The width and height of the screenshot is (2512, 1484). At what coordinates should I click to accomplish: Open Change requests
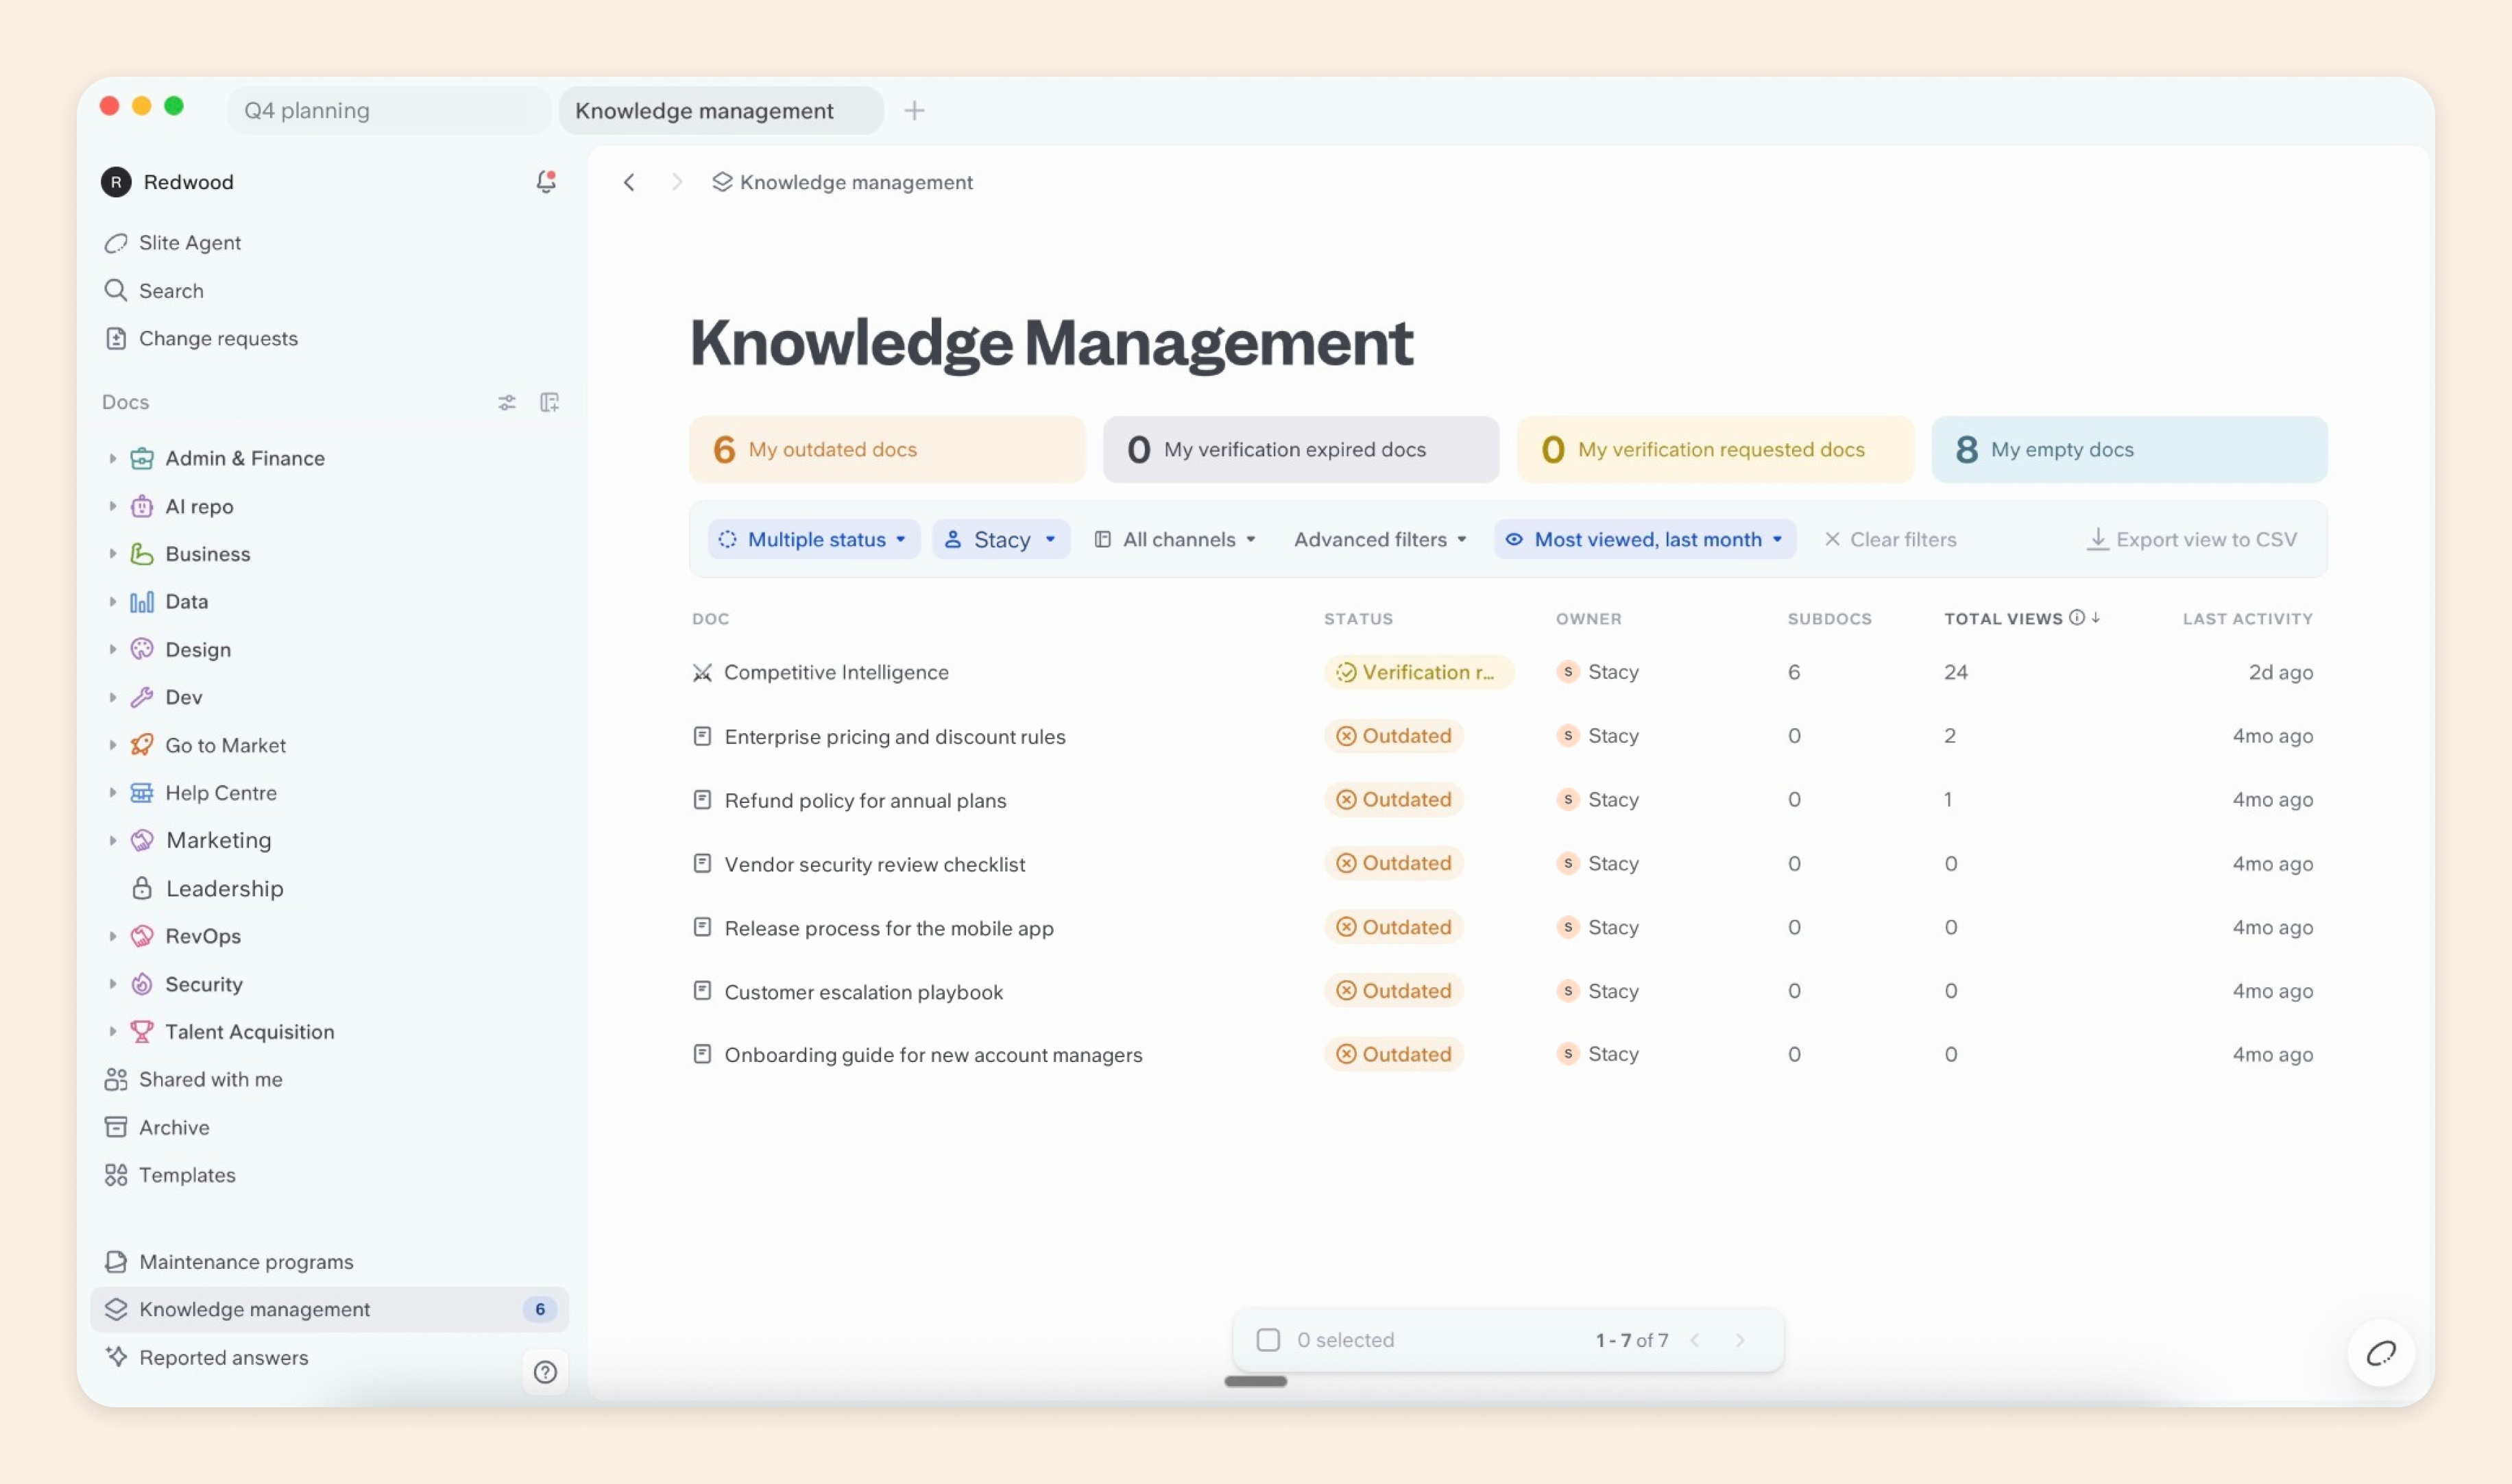click(x=201, y=339)
